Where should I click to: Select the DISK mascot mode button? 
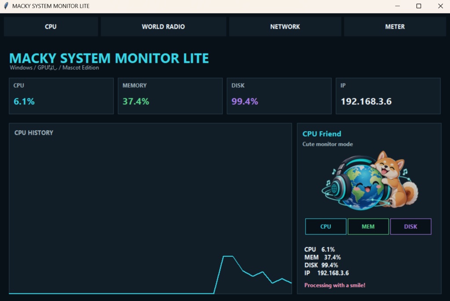[x=411, y=226]
